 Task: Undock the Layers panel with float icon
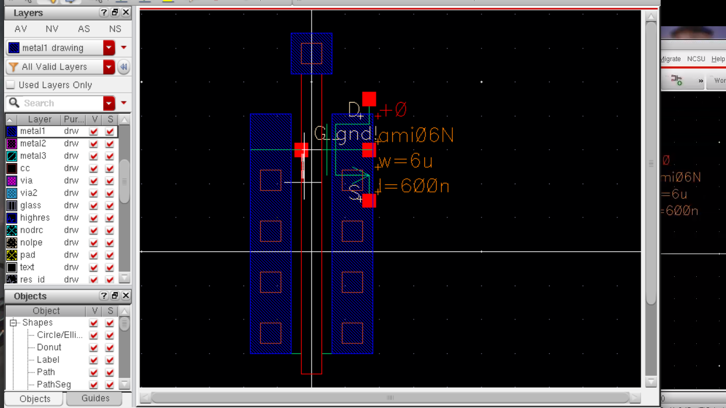click(115, 12)
